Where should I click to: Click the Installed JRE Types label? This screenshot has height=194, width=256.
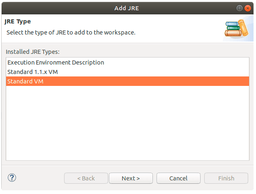coord(32,52)
